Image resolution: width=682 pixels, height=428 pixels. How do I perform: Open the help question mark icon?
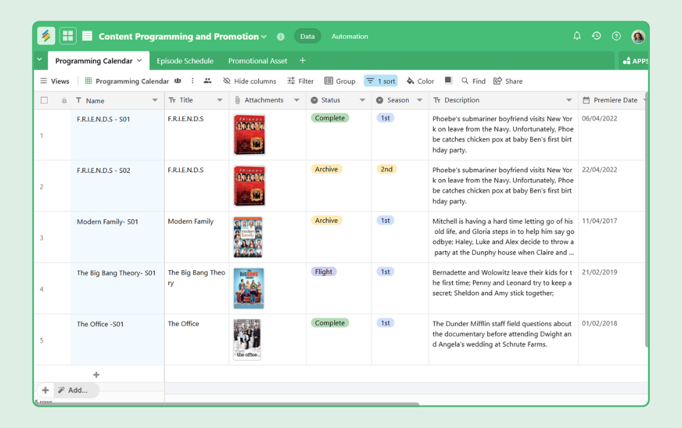(x=616, y=36)
